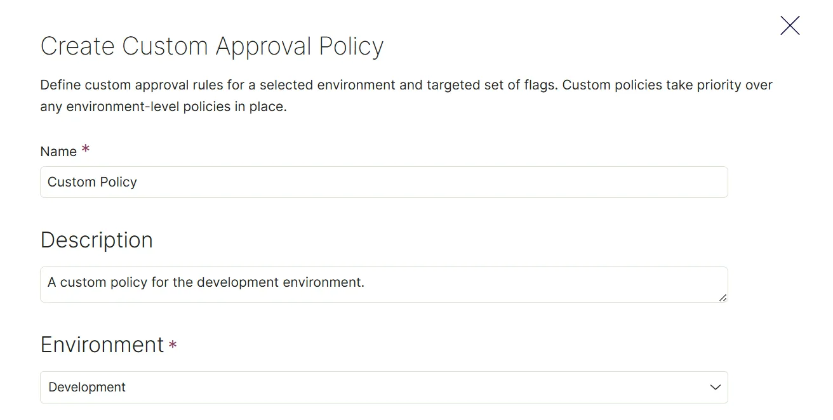Click the Custom Policy text in Name
Image resolution: width=833 pixels, height=420 pixels.
92,182
